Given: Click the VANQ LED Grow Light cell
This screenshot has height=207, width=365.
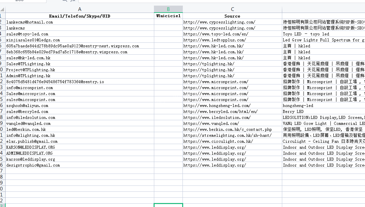Looking at the screenshot, I should [x=323, y=124].
